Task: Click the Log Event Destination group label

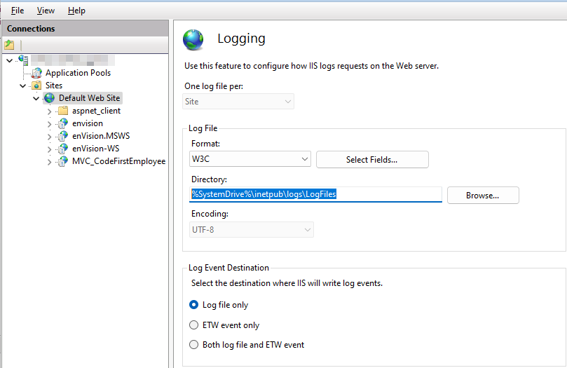Action: click(x=228, y=268)
